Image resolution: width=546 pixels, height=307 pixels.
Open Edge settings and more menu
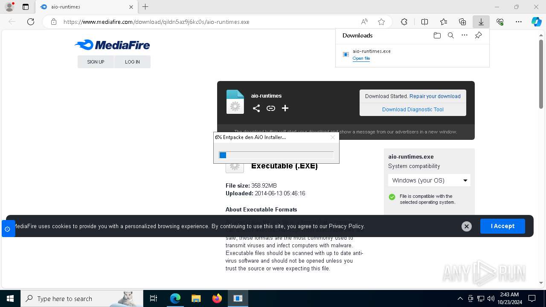(x=519, y=22)
